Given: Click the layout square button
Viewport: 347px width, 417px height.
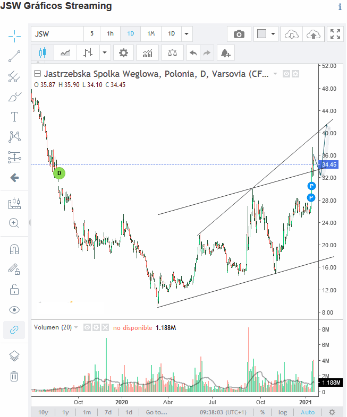Looking at the screenshot, I should click(261, 34).
